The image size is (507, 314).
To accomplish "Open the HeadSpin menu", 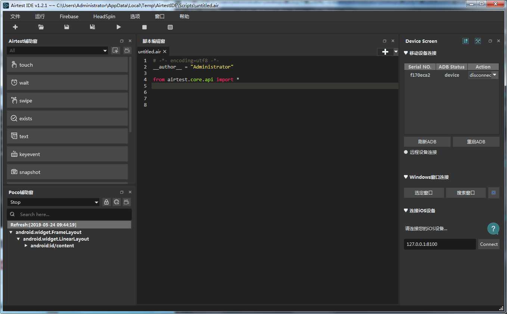I will point(104,16).
